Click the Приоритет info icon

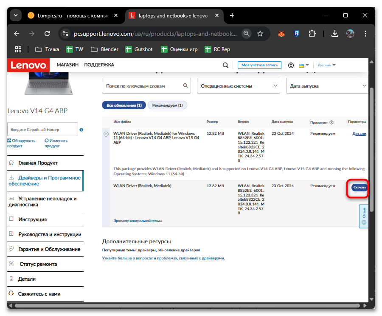[x=331, y=122]
